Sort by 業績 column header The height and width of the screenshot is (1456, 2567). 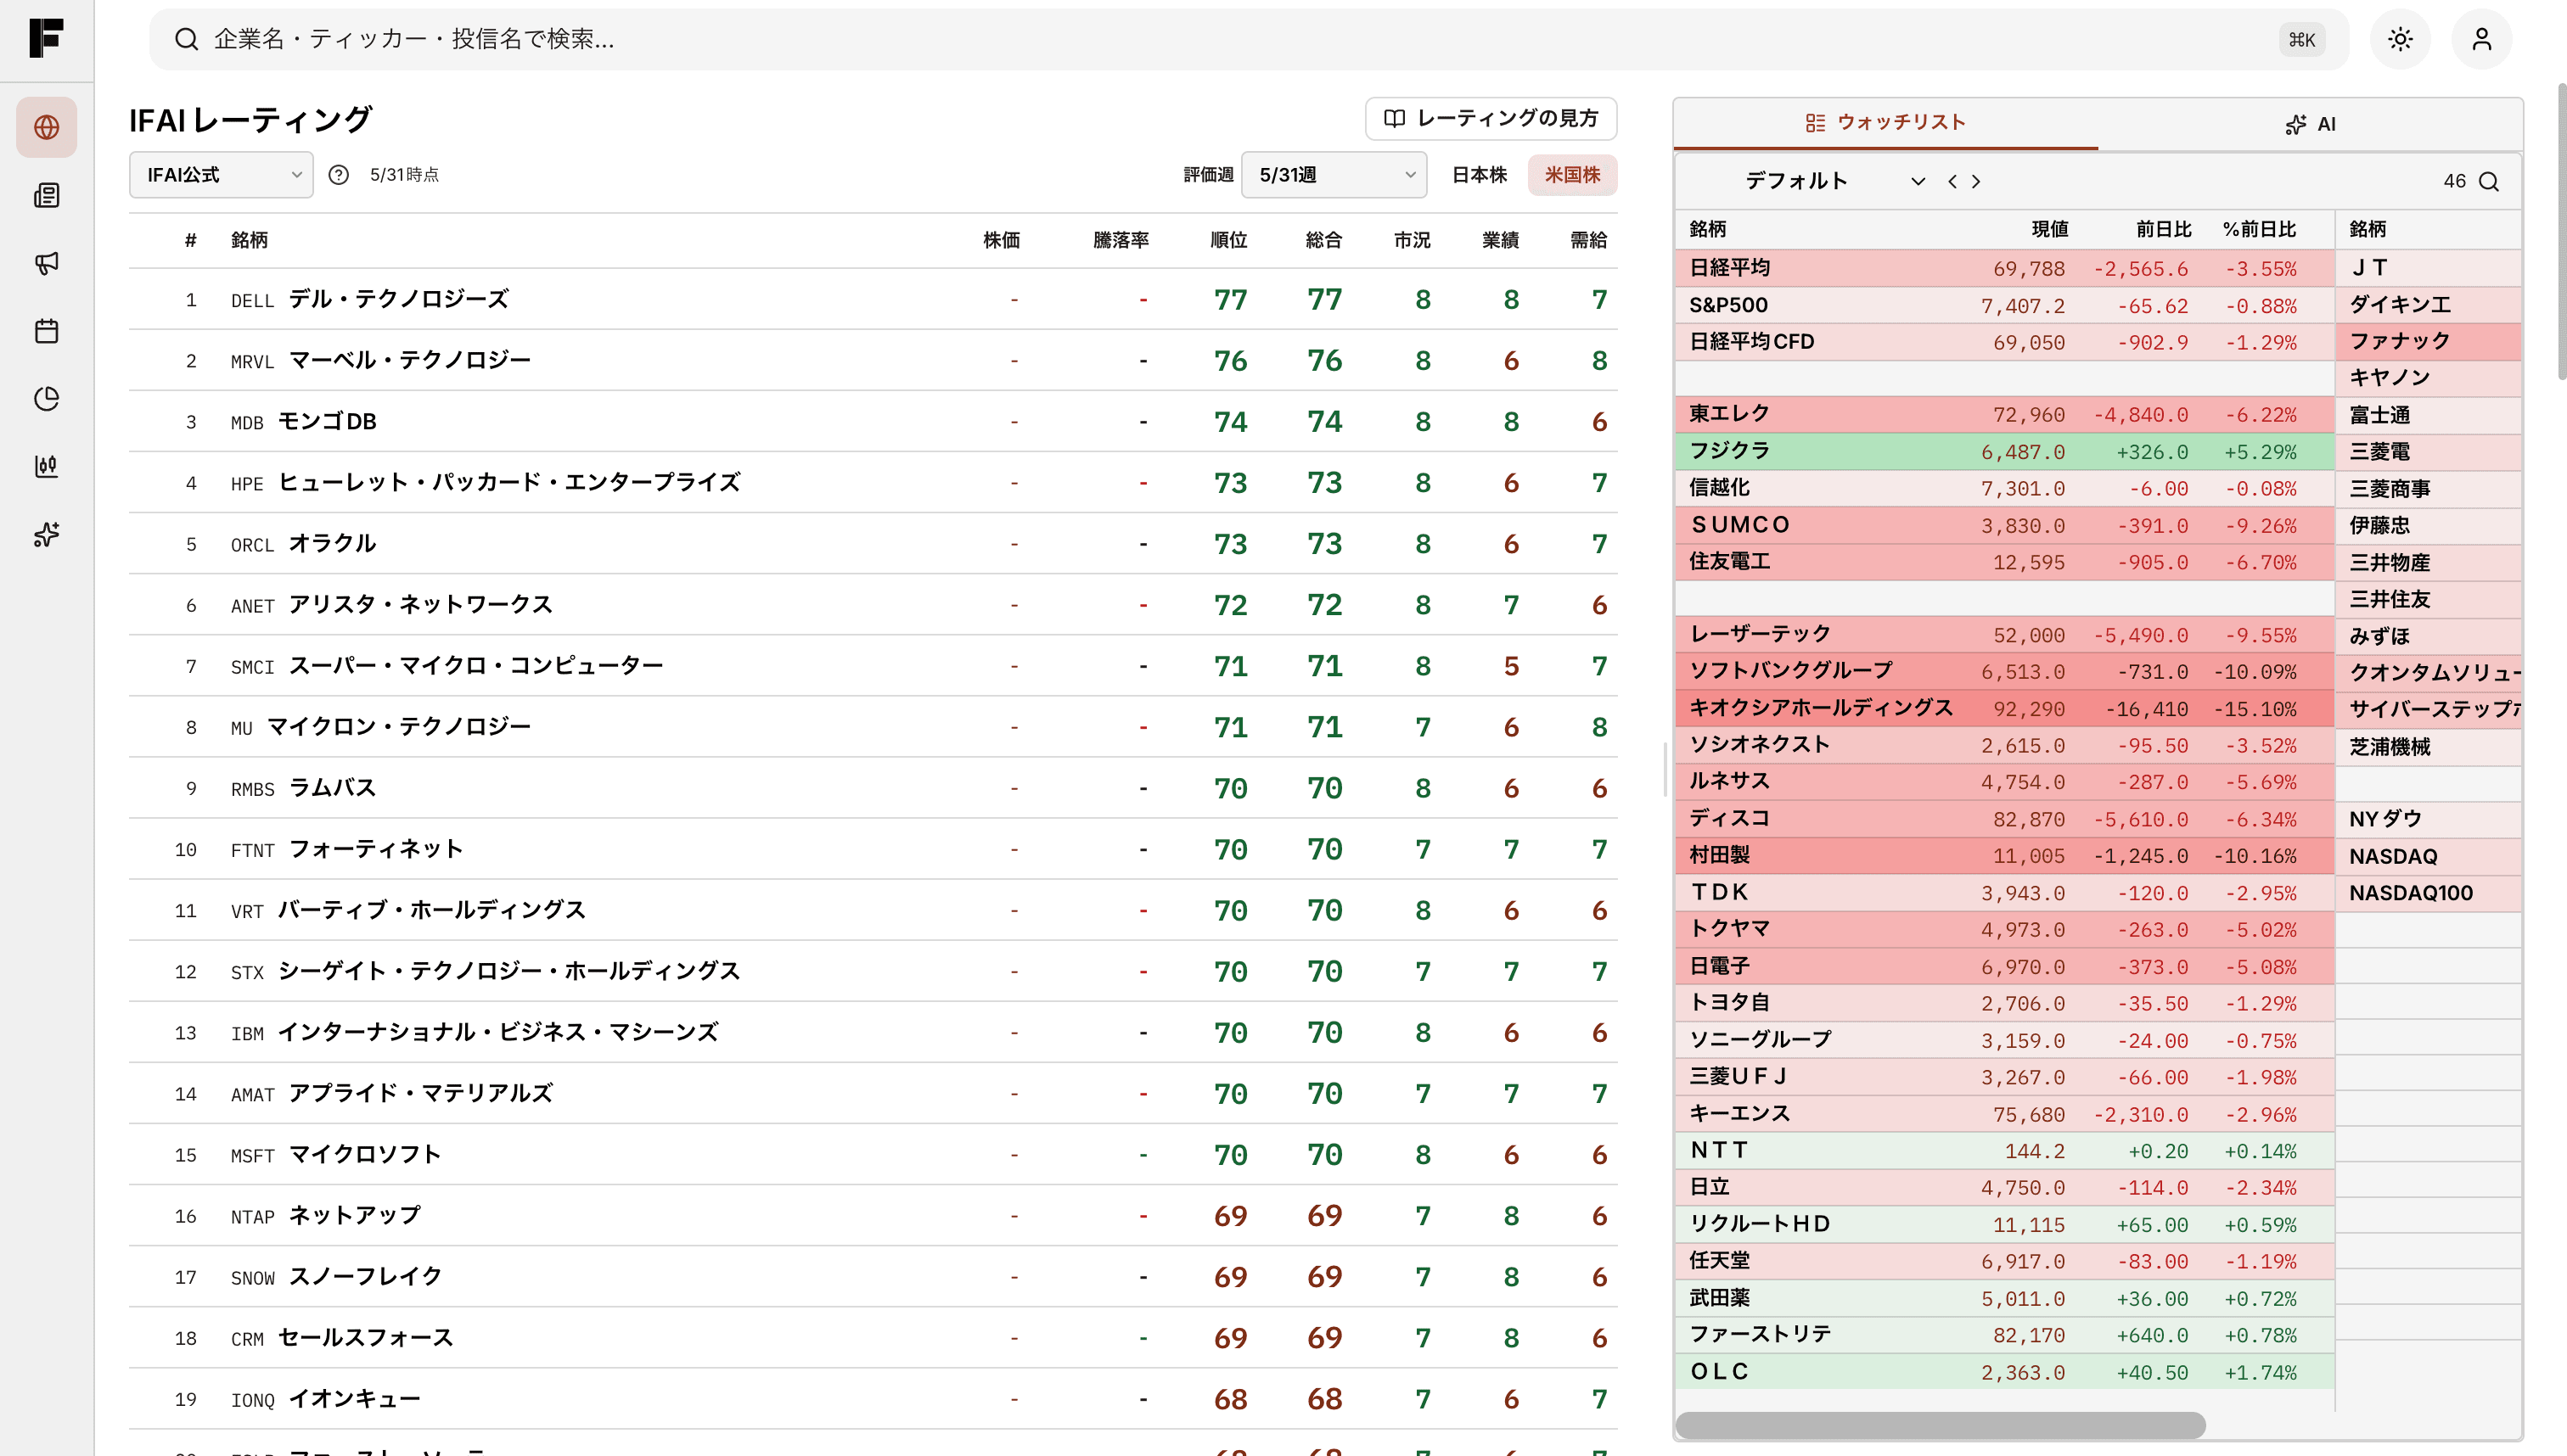[1500, 240]
